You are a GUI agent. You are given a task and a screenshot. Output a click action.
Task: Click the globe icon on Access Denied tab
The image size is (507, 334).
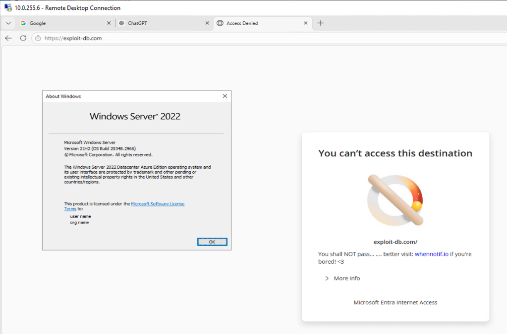click(x=220, y=23)
